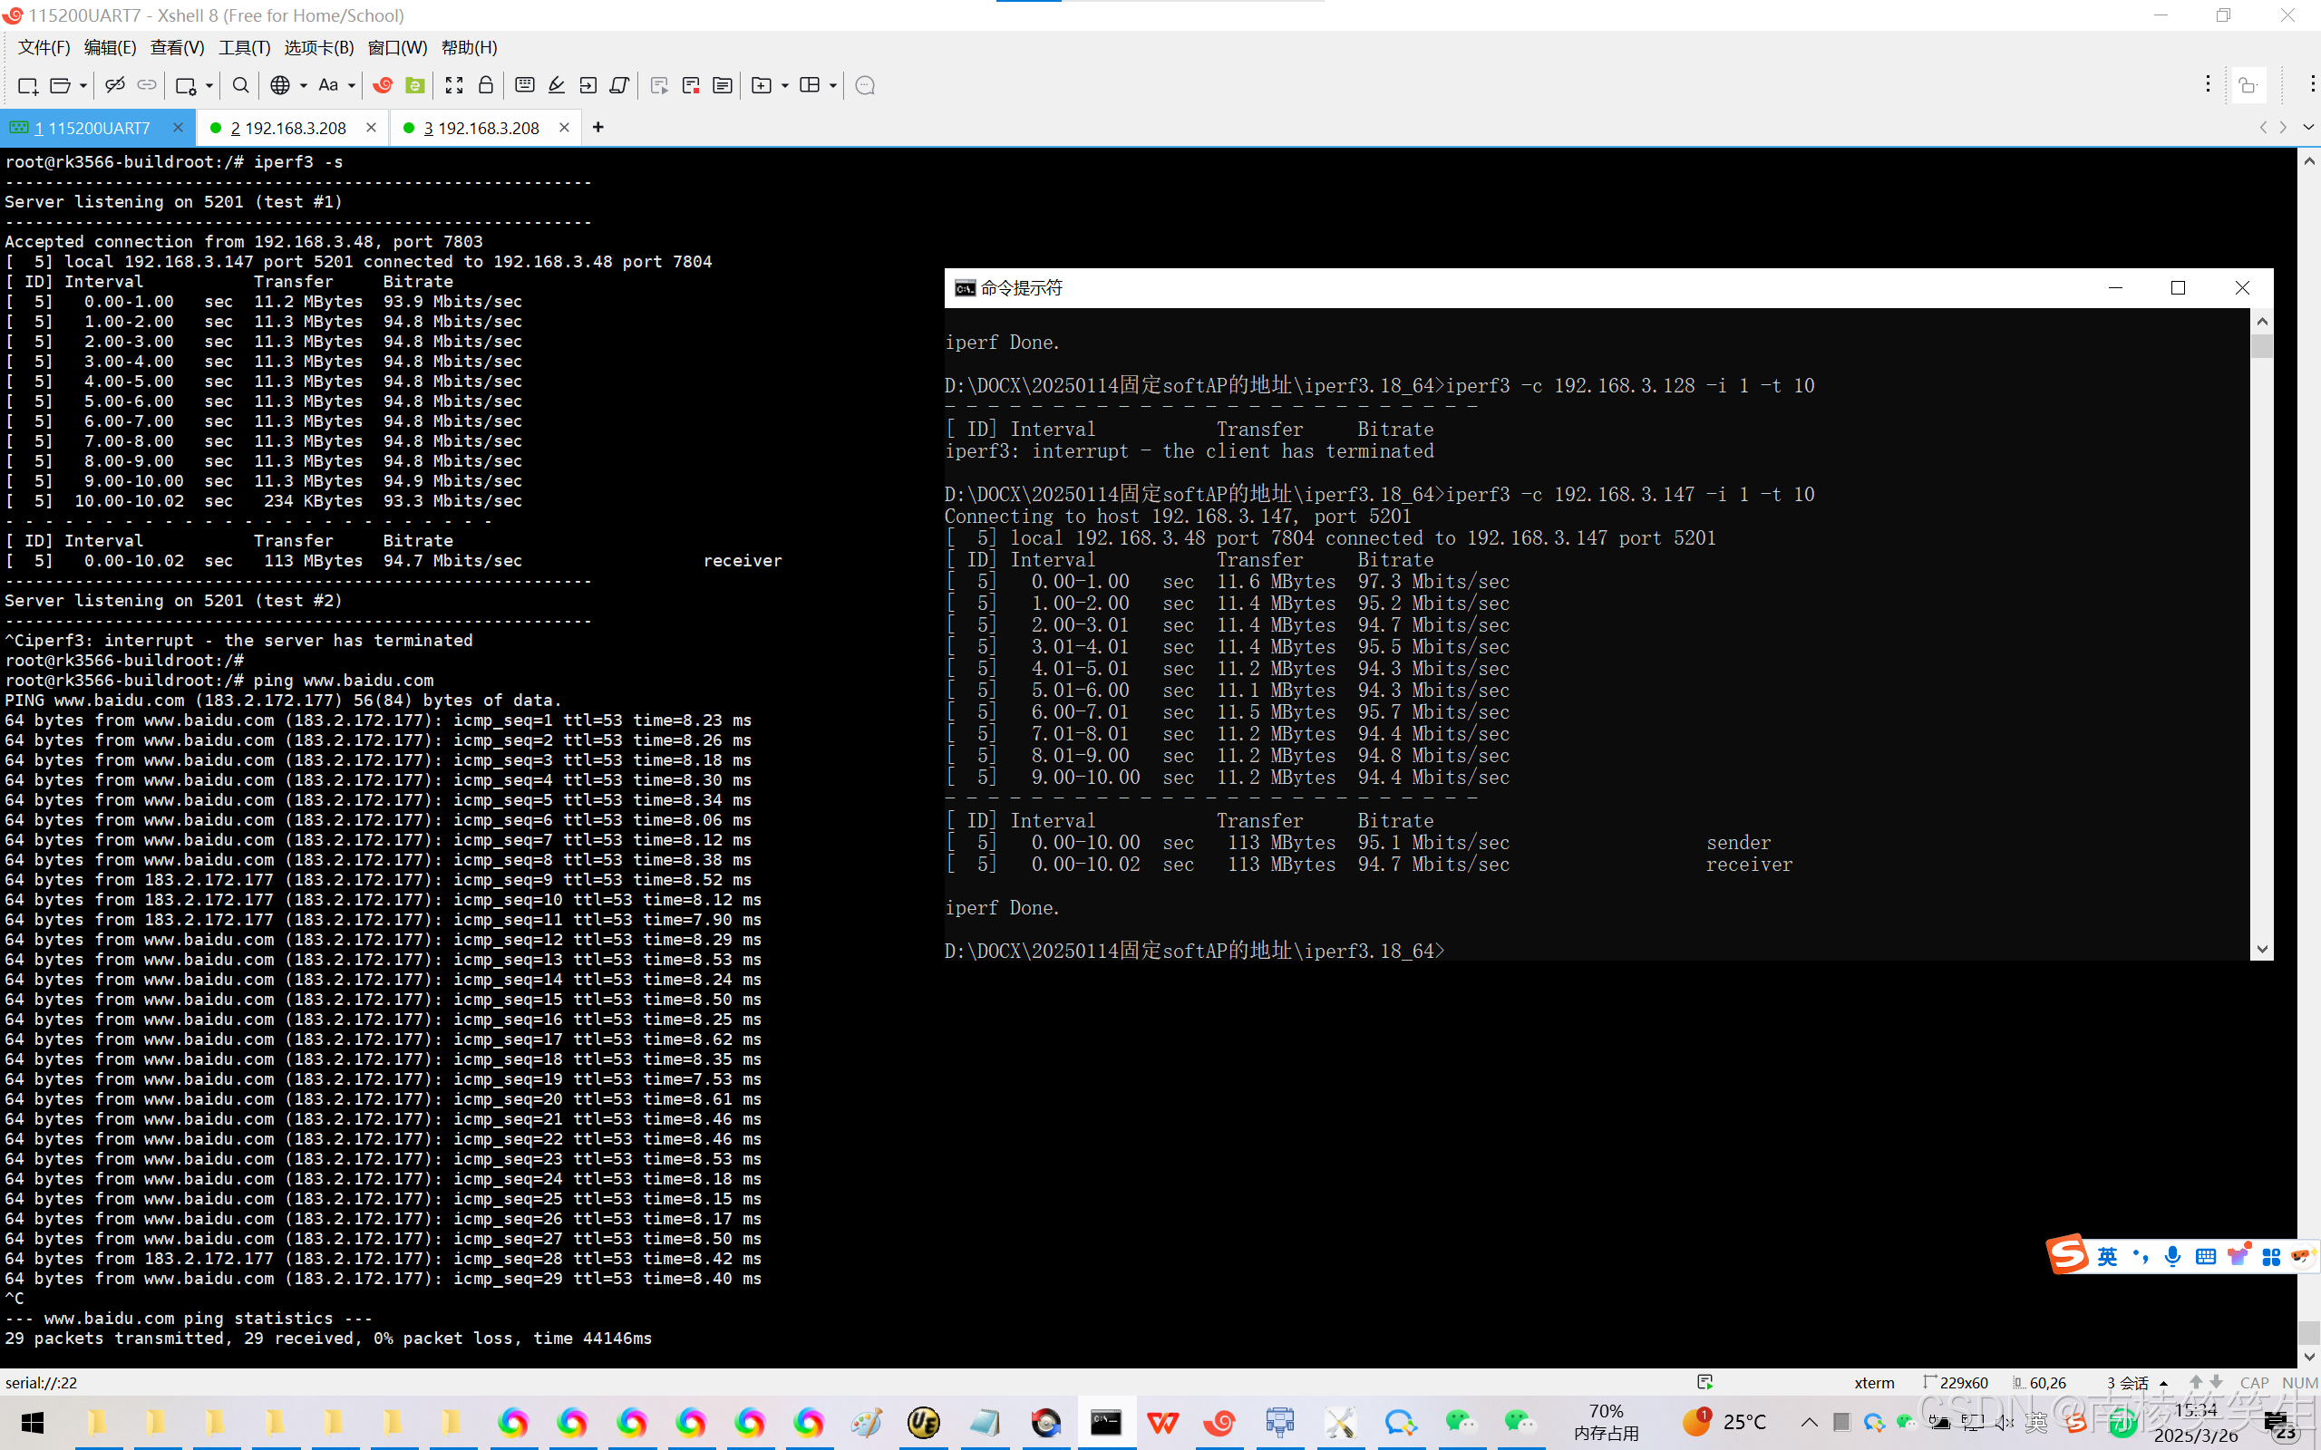Open the 工具(T) menu
The height and width of the screenshot is (1450, 2321).
click(244, 47)
